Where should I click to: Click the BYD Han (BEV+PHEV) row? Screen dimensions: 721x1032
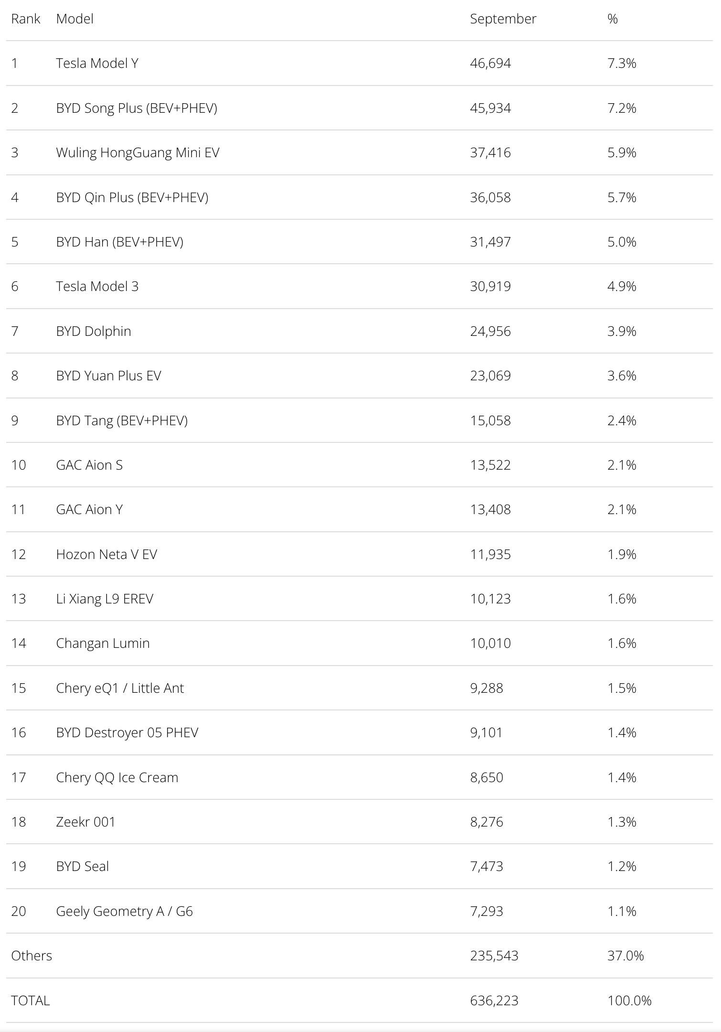119,242
